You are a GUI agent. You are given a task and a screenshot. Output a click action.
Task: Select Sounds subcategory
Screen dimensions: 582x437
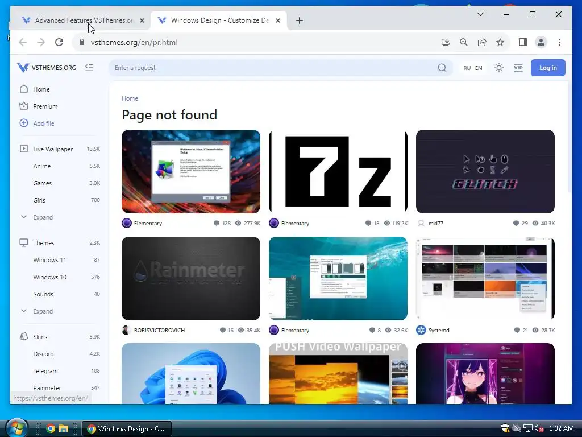tap(43, 294)
